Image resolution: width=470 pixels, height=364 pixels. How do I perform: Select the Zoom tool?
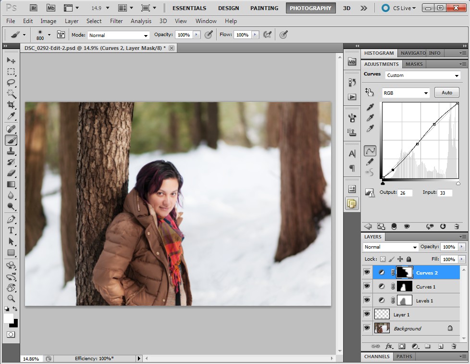click(x=11, y=299)
